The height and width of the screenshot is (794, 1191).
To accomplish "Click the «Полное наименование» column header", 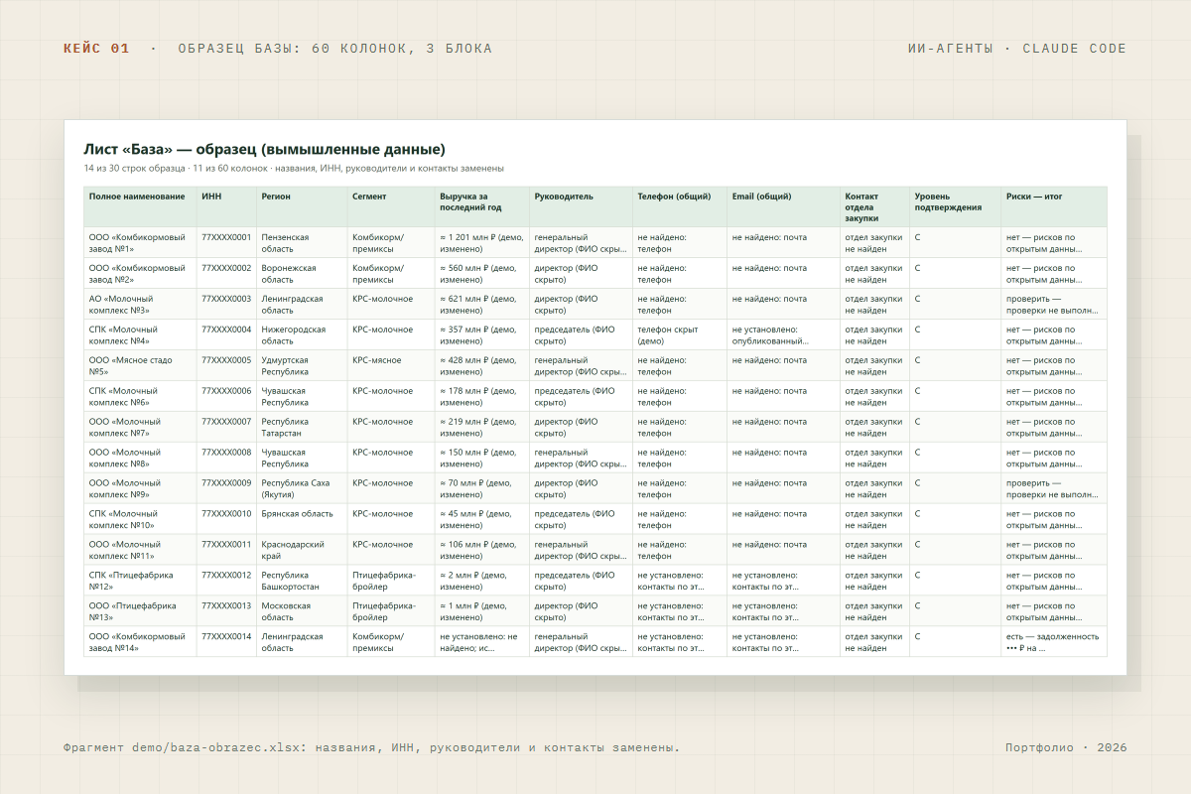I will coord(140,206).
